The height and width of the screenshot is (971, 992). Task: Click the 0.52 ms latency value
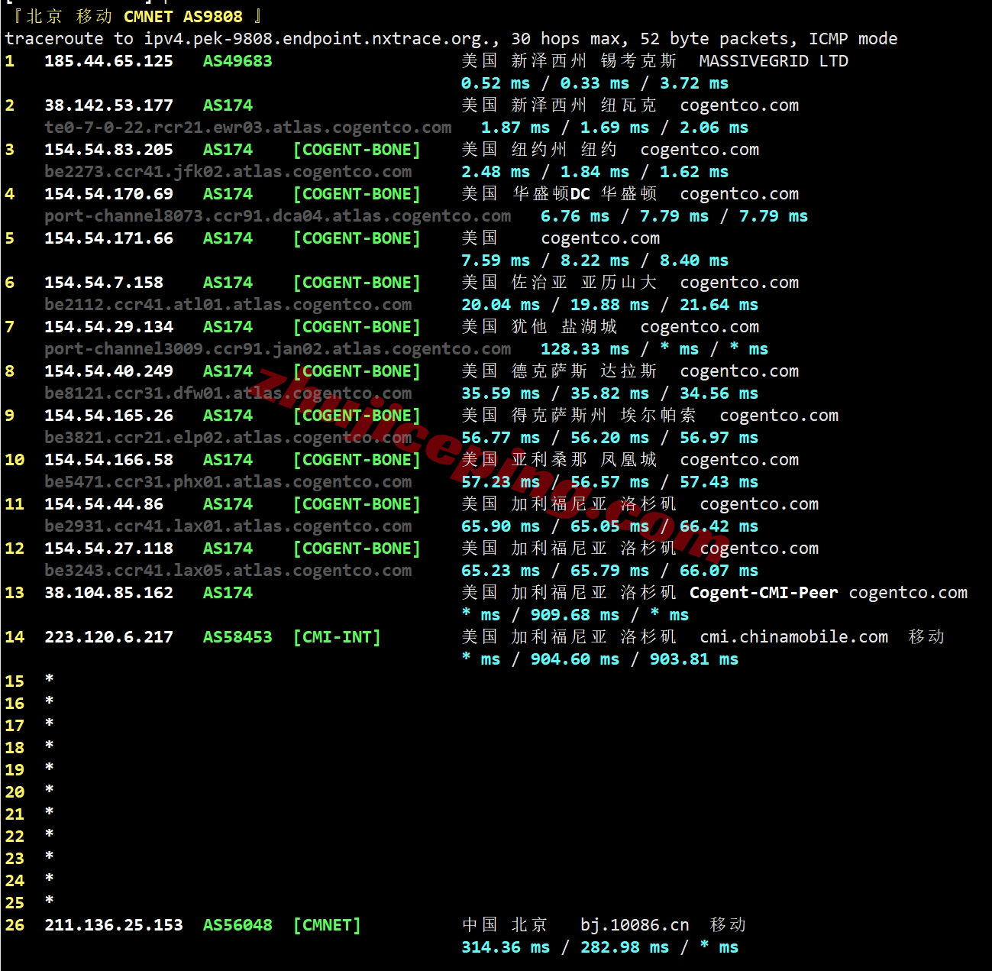click(x=496, y=83)
